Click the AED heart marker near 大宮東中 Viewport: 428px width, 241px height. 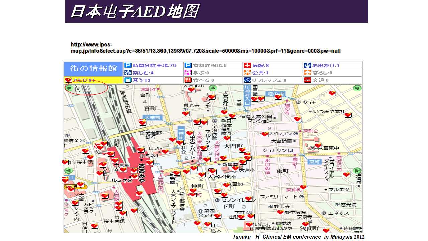(x=318, y=146)
